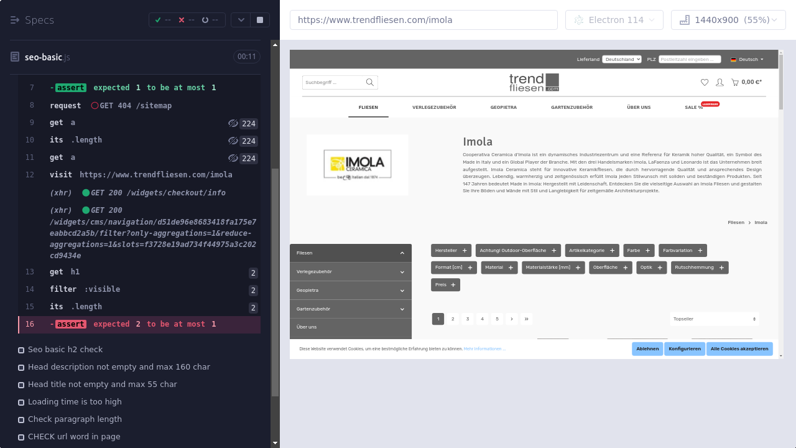Open the wishlist heart icon
Screen dimensions: 796x448
705,82
